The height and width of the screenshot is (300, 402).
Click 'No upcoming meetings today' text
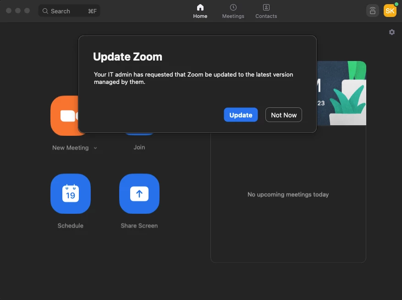[288, 194]
